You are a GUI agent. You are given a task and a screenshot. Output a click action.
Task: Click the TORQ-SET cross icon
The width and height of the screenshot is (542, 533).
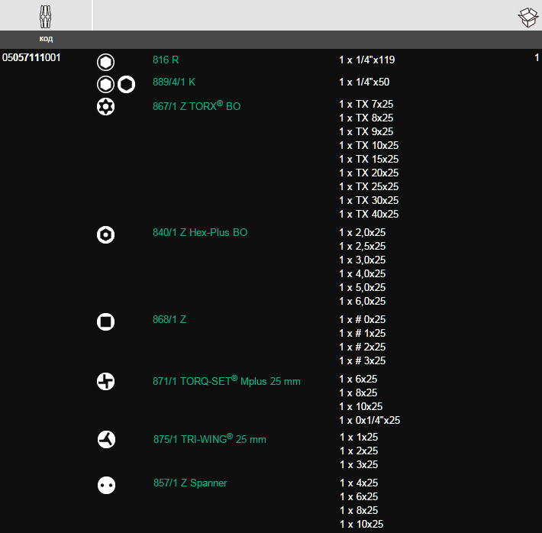point(106,382)
